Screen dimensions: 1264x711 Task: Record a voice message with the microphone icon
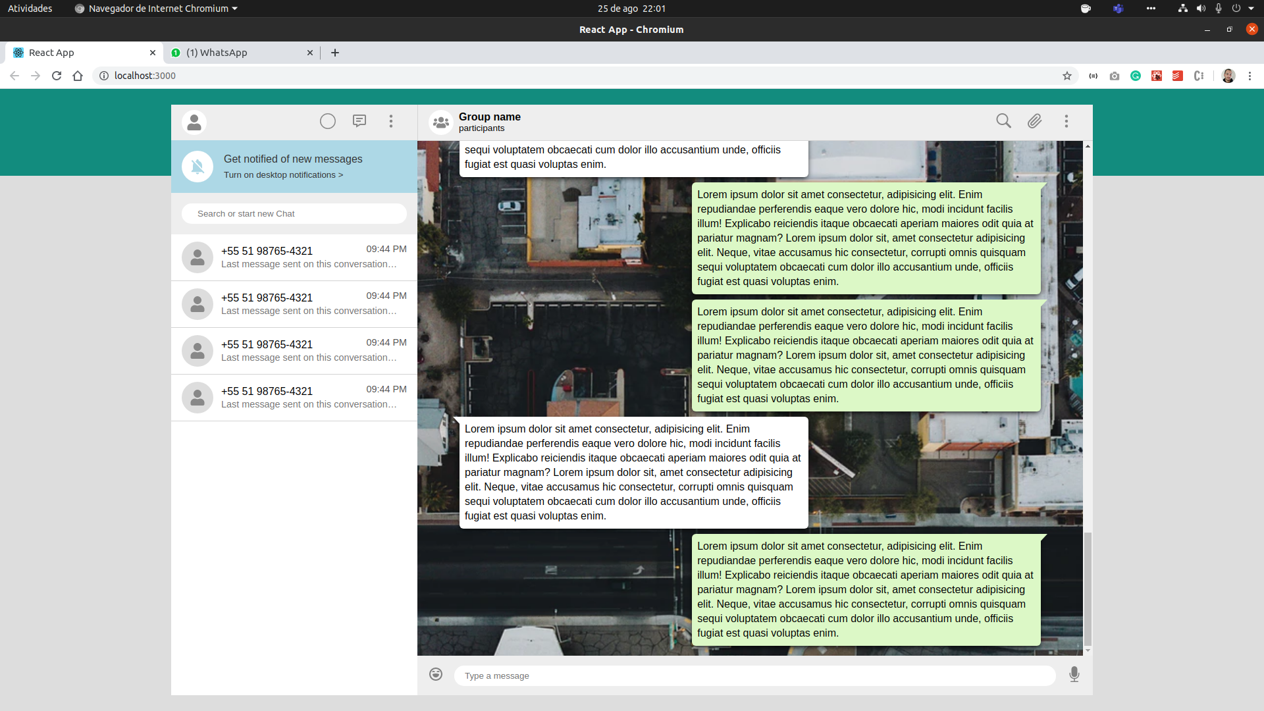coord(1074,674)
